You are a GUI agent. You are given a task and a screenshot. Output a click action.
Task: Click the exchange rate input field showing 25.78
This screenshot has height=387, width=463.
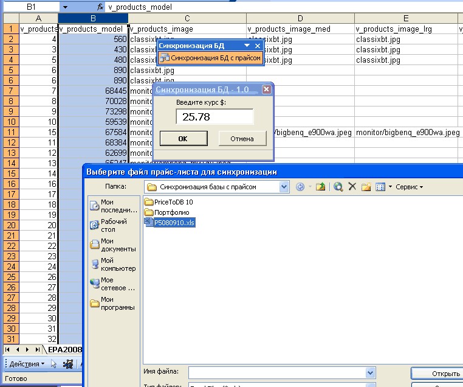coord(214,117)
